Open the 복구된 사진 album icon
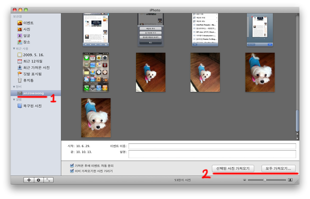310x199 pixels. (x=19, y=106)
